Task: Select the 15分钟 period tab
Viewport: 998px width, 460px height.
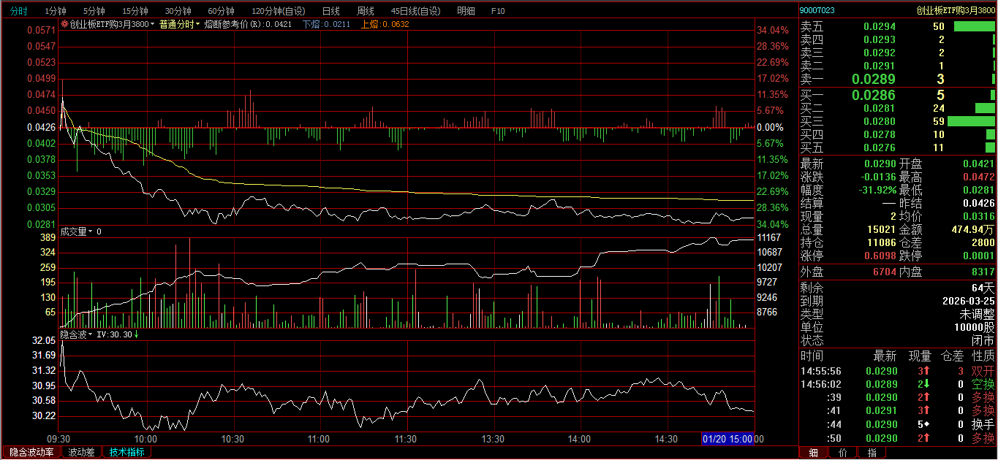Action: (135, 11)
